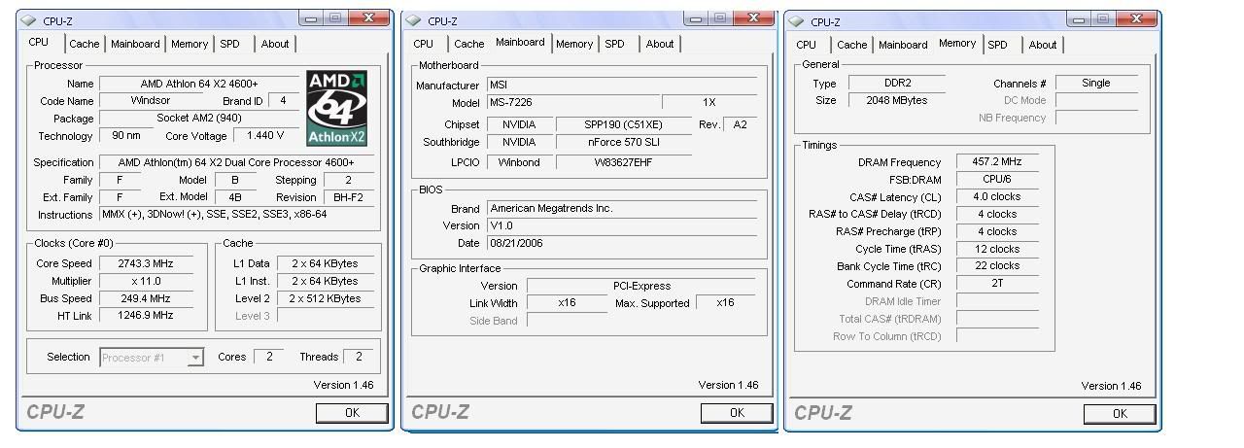Viewport: 1244px width, 448px height.
Task: Click the AMD Athlon 64 X2 logo
Action: pos(337,108)
